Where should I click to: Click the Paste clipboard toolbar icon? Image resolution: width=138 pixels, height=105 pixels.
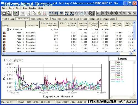pos(39,13)
